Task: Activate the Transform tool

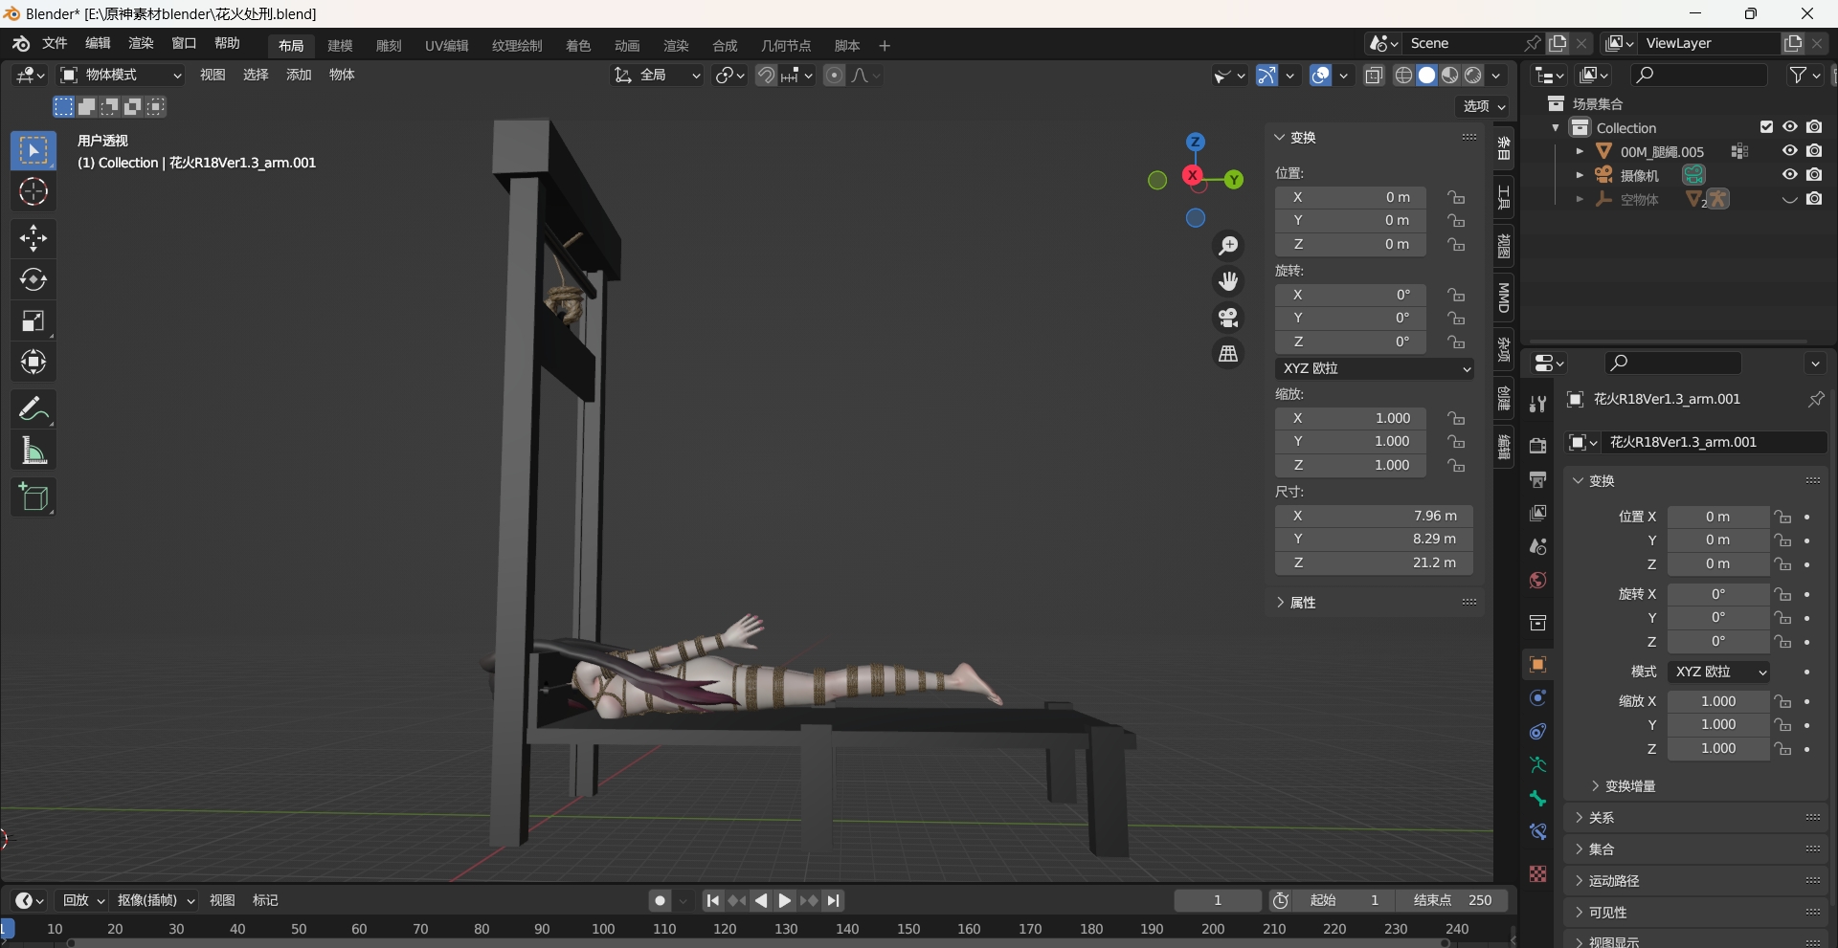Action: [34, 362]
